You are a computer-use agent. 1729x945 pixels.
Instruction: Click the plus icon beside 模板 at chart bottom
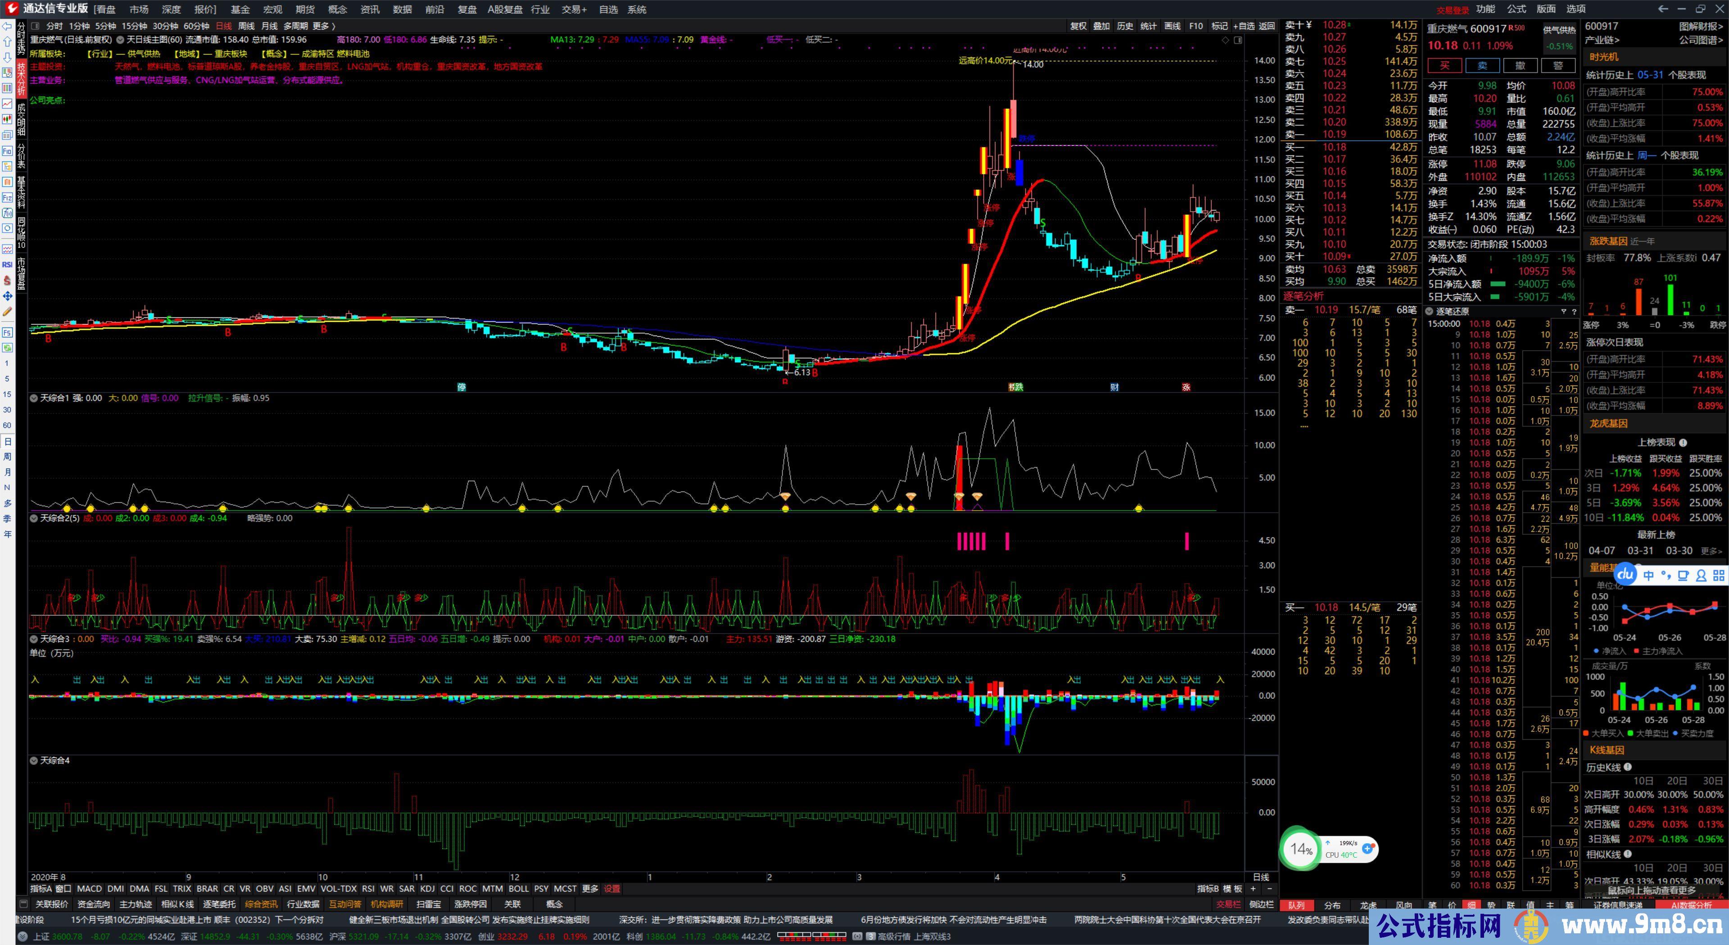1253,889
